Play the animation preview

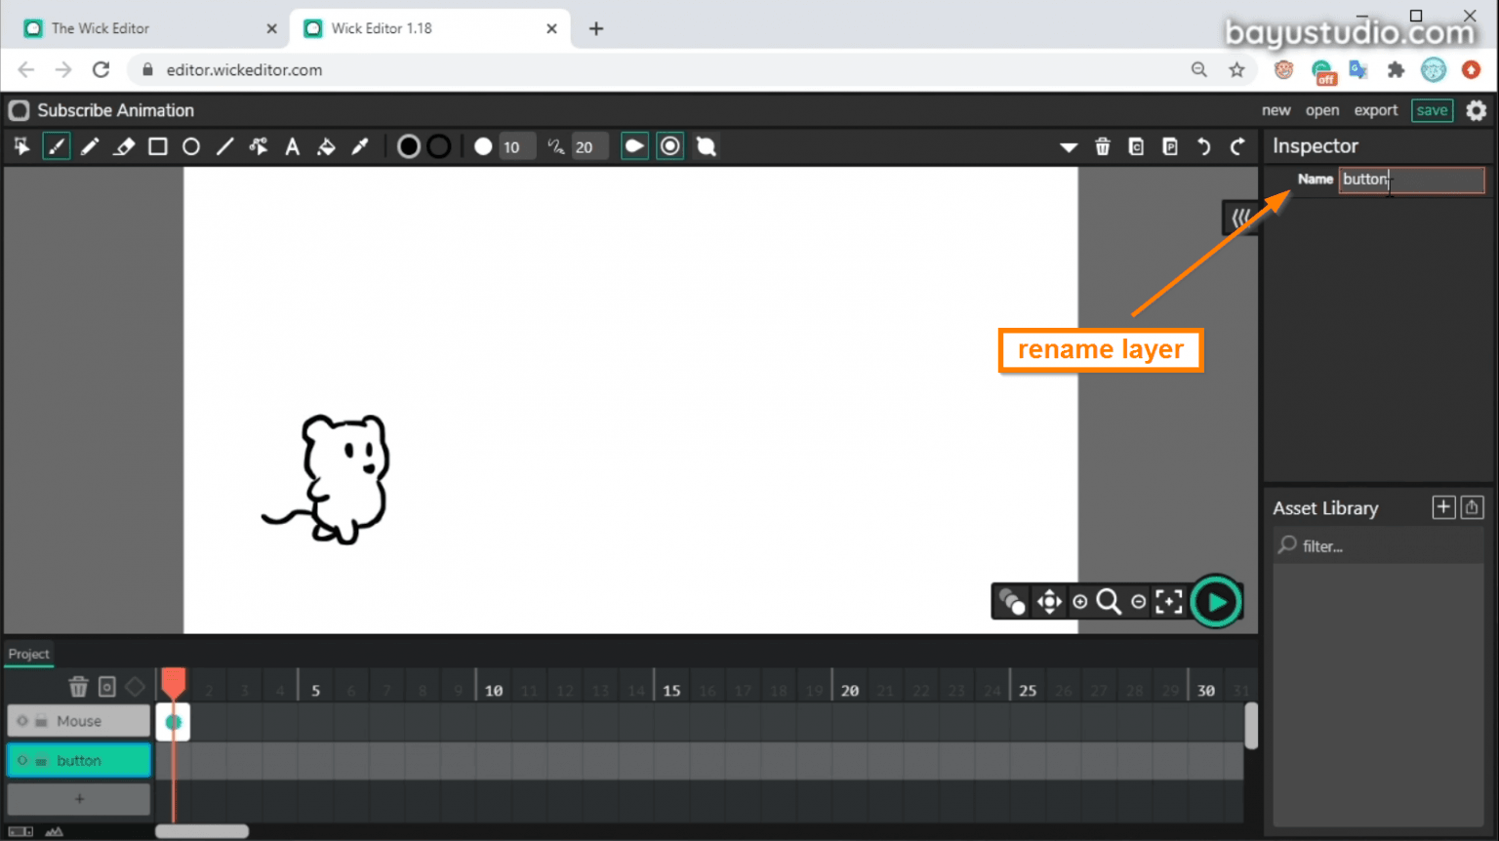pos(1216,602)
